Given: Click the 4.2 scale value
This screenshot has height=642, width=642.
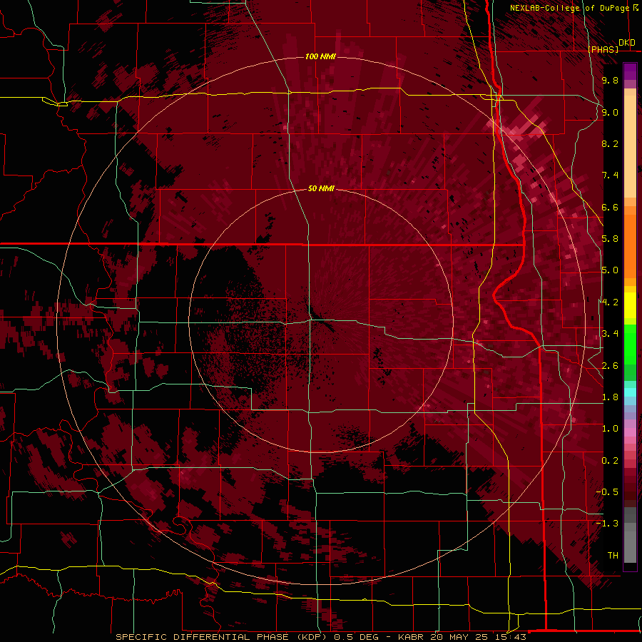Looking at the screenshot, I should click(x=610, y=302).
